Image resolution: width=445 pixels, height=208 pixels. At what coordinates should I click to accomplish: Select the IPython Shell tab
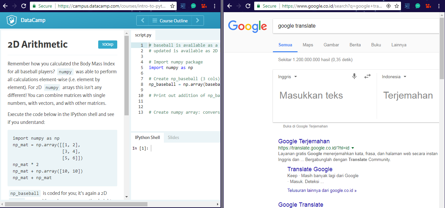click(147, 137)
